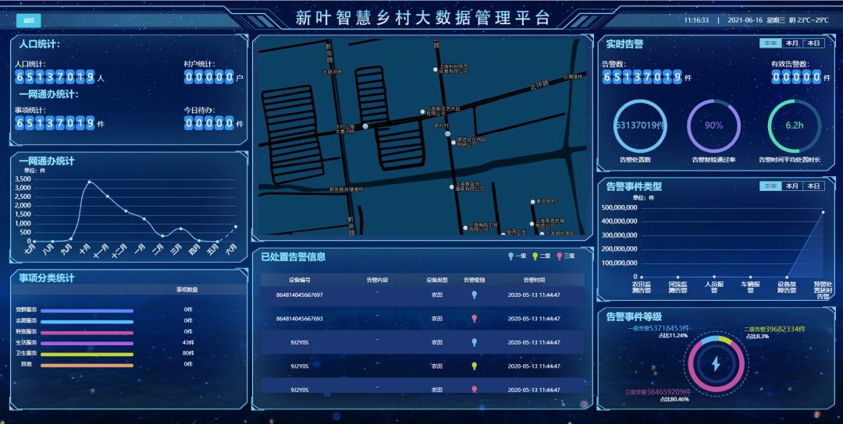Click the 今日待办 counter digits
Viewport: 843px width, 424px height.
click(209, 123)
